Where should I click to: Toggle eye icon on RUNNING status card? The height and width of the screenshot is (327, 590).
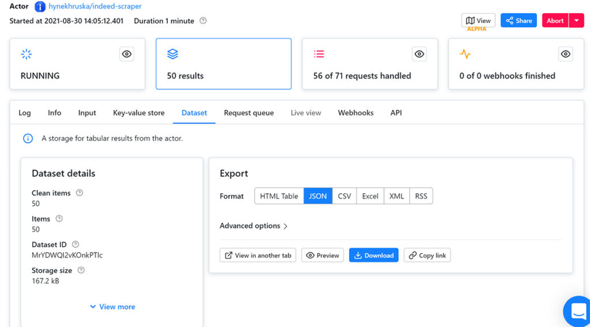tap(127, 54)
